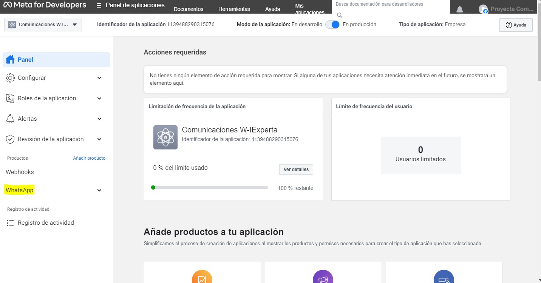Image resolution: width=541 pixels, height=283 pixels.
Task: Open the Documentos menu
Action: click(189, 9)
